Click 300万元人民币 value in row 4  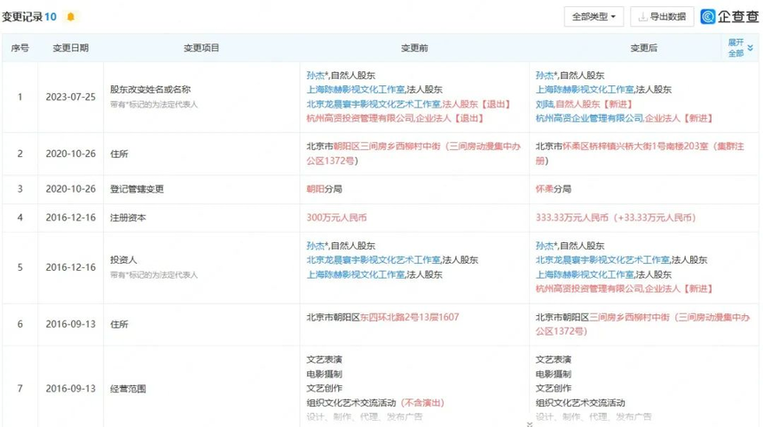(x=337, y=217)
